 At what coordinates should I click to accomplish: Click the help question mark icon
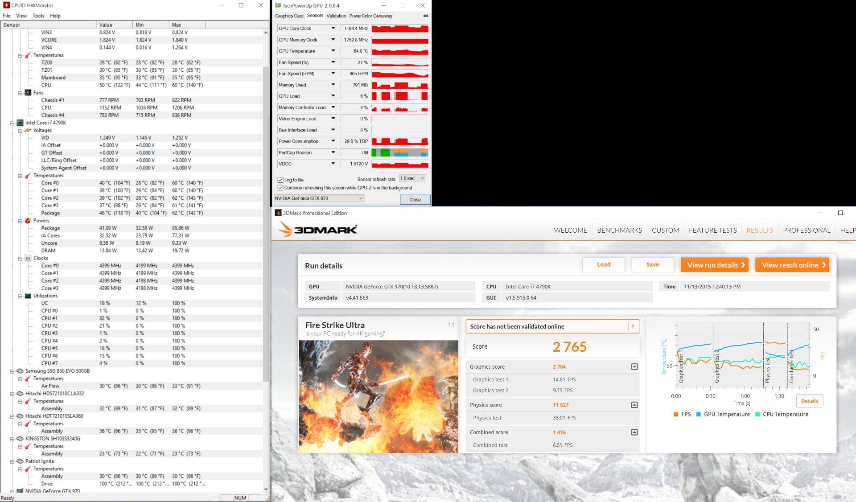632,326
